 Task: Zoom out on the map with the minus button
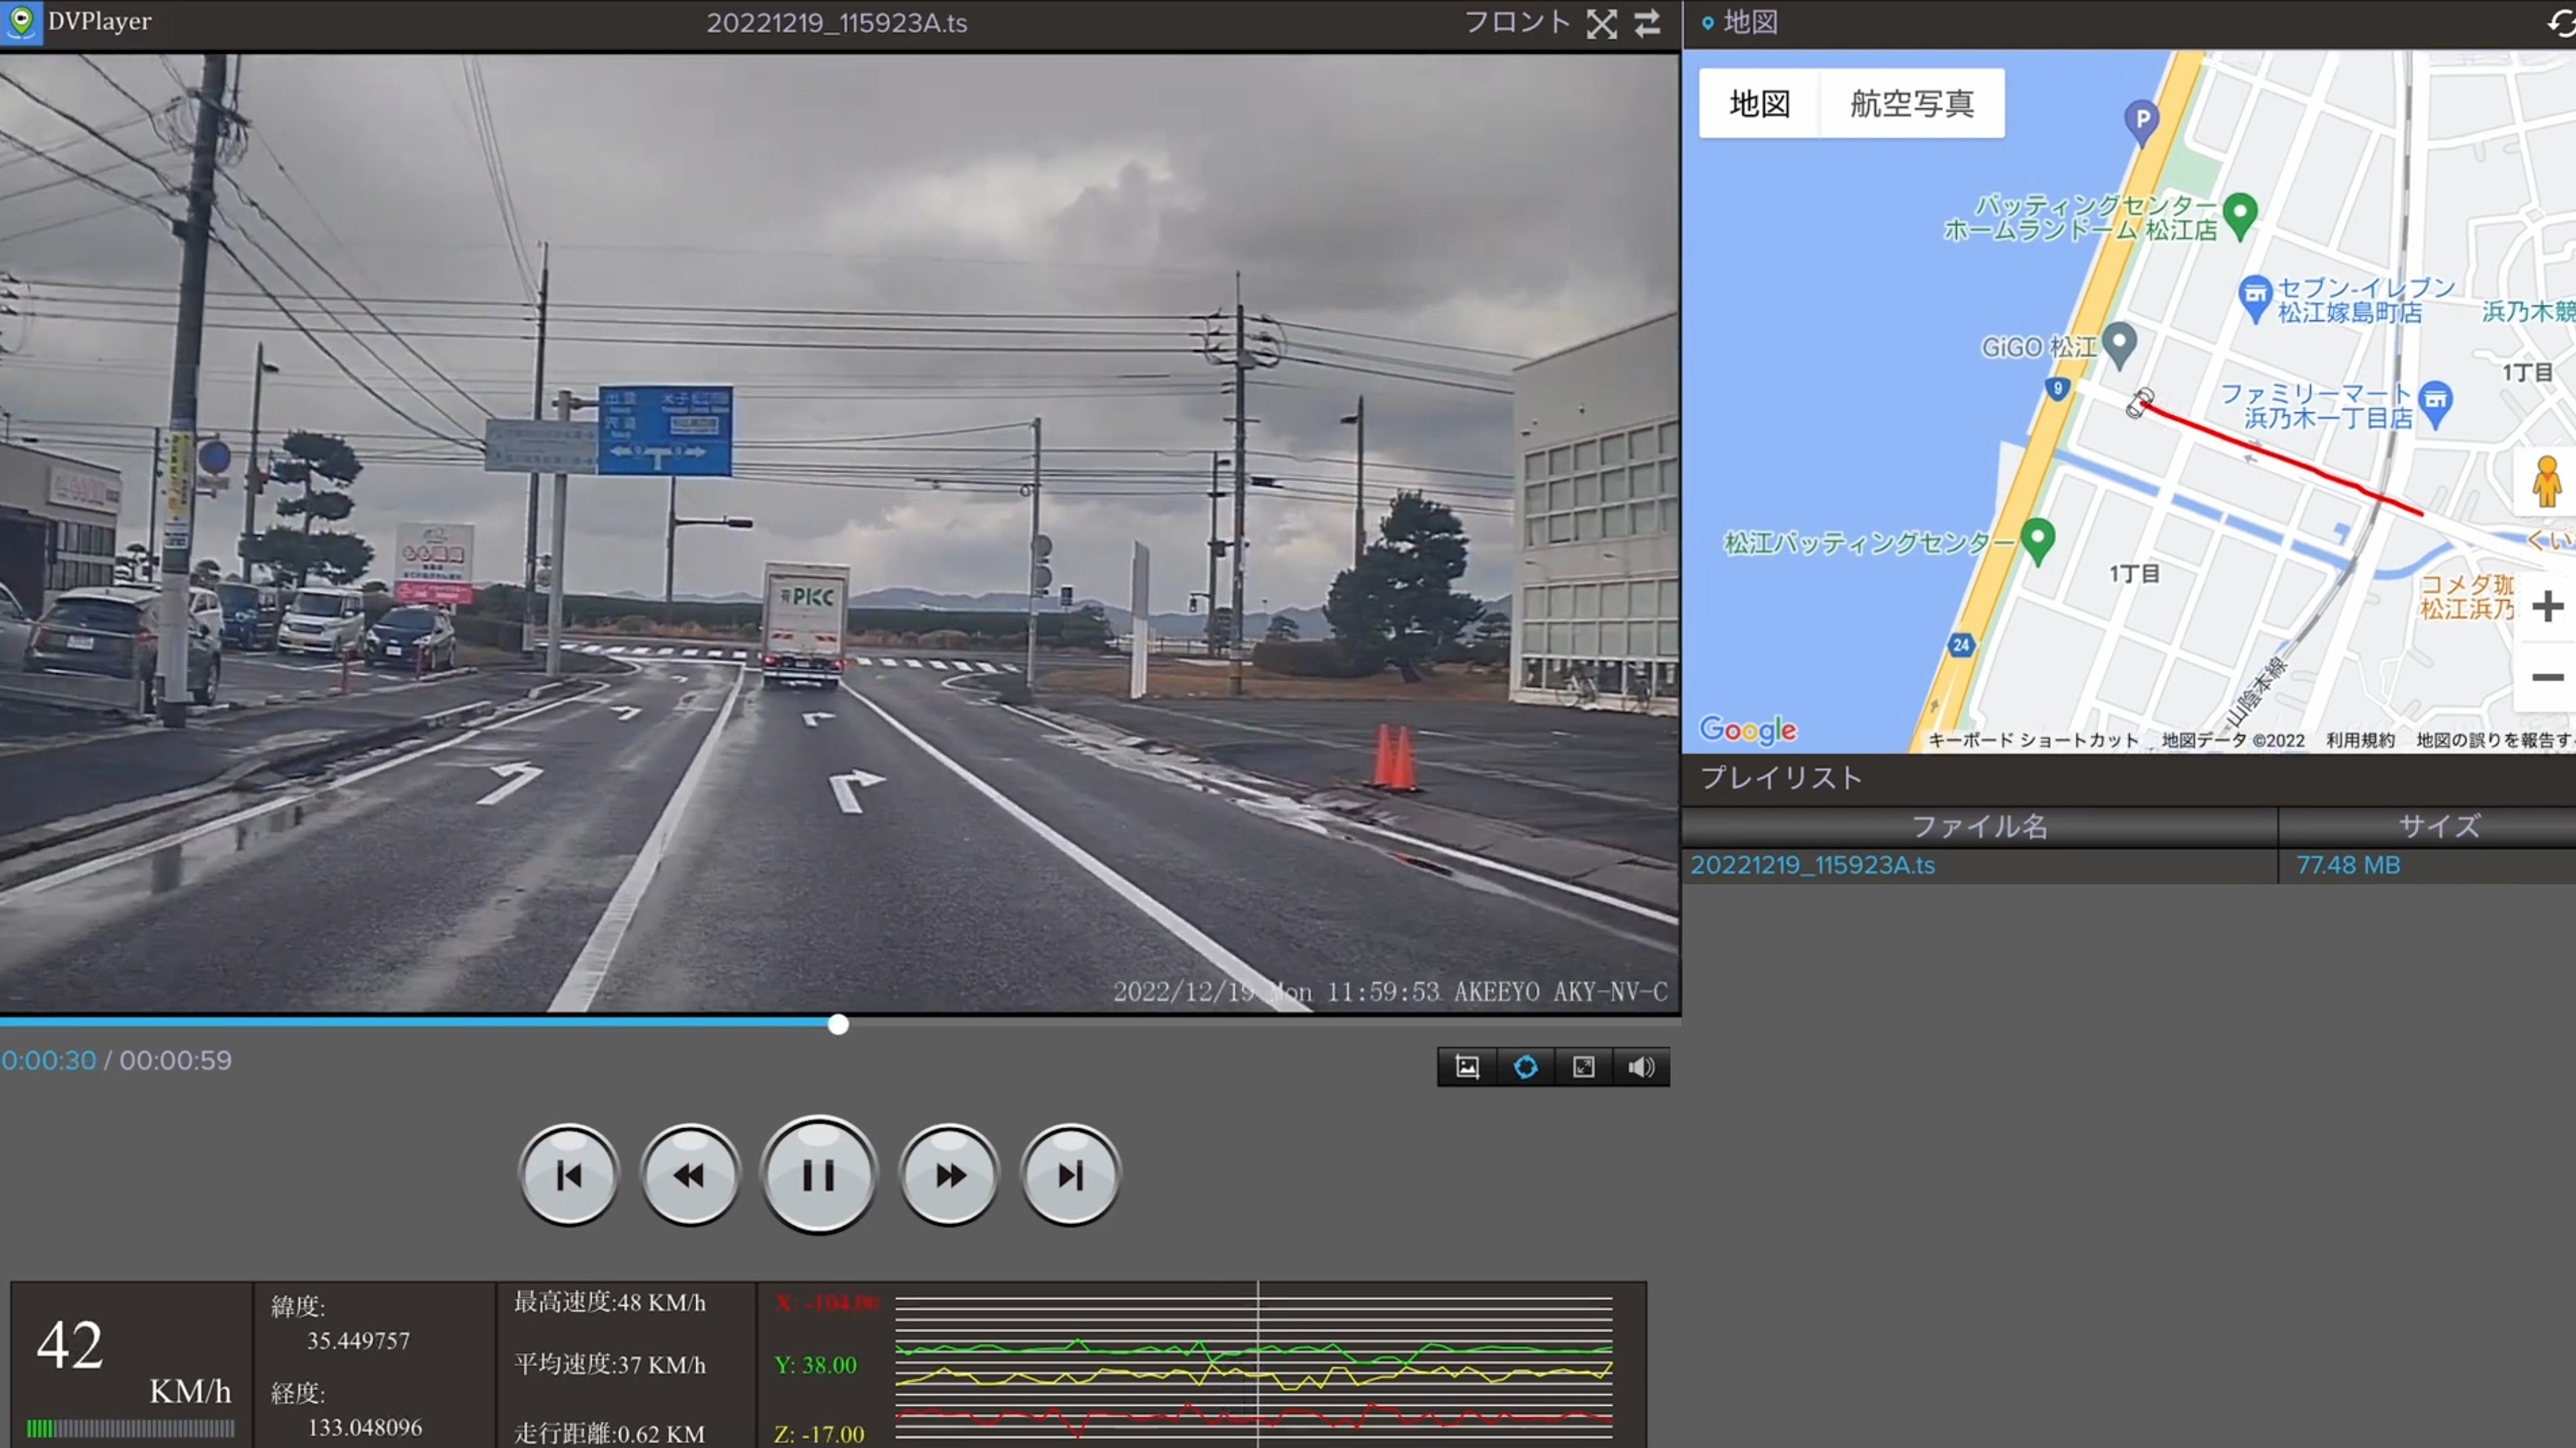pyautogui.click(x=2547, y=678)
